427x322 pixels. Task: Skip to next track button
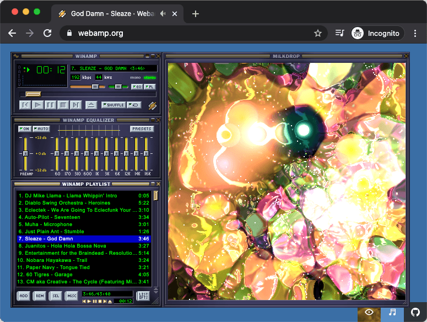click(x=76, y=105)
